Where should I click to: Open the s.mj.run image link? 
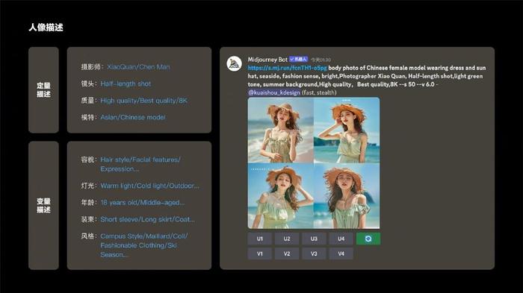(287, 68)
